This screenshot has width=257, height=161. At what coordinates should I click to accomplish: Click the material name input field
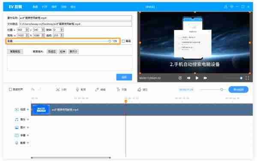tap(76, 18)
